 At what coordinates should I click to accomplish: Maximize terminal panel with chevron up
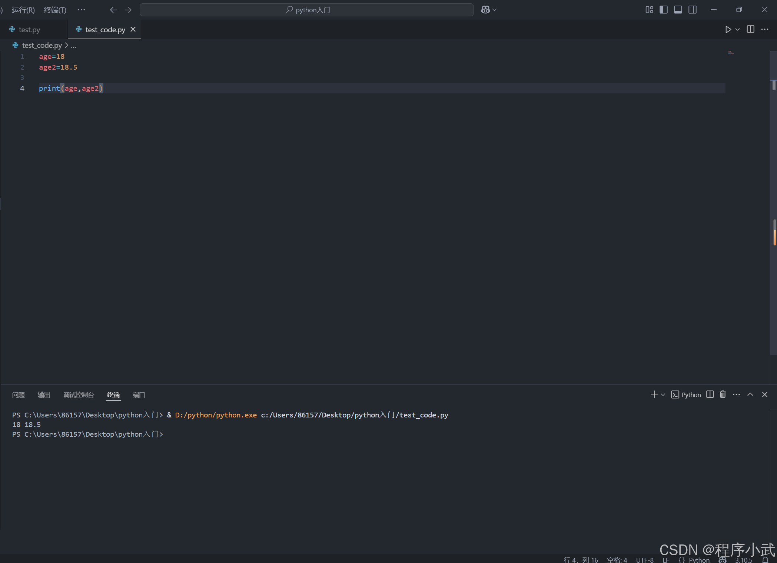click(x=750, y=394)
